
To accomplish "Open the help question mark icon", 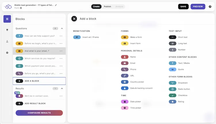I will pyautogui.click(x=210, y=6).
